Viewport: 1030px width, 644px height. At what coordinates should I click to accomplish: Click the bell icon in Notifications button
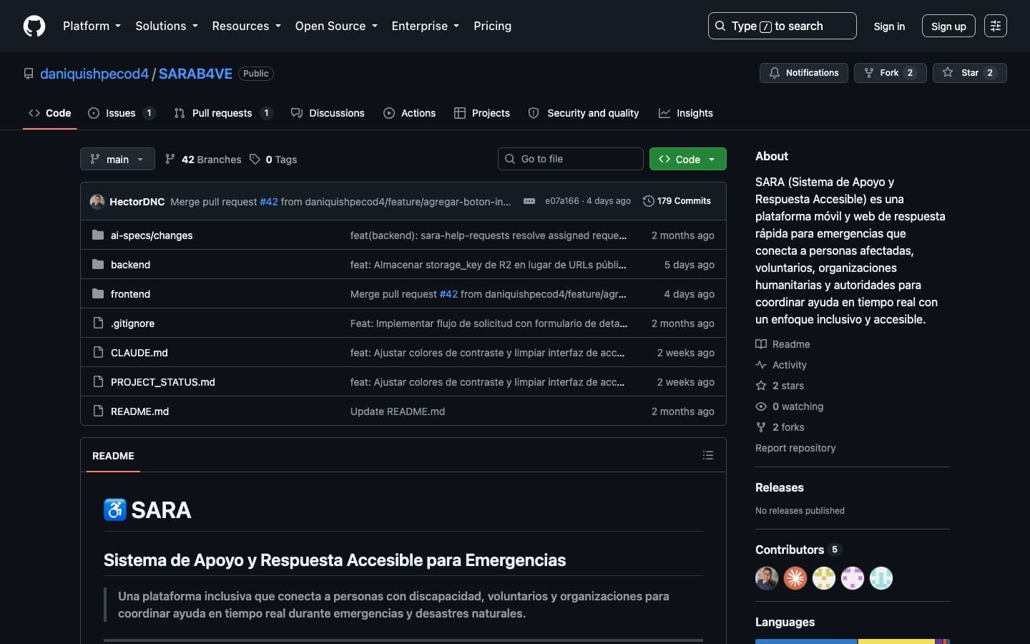[774, 73]
